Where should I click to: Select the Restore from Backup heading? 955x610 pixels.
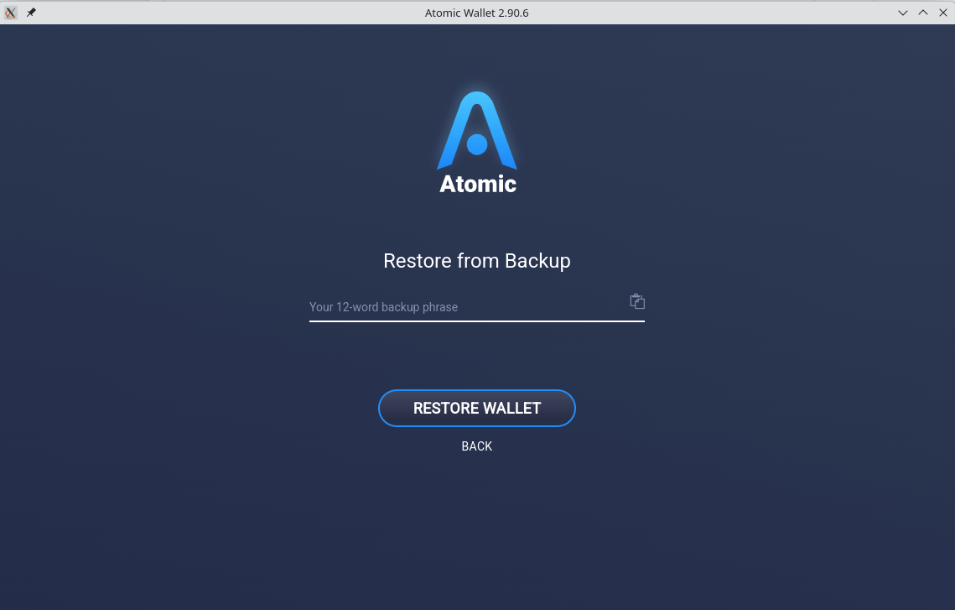477,261
